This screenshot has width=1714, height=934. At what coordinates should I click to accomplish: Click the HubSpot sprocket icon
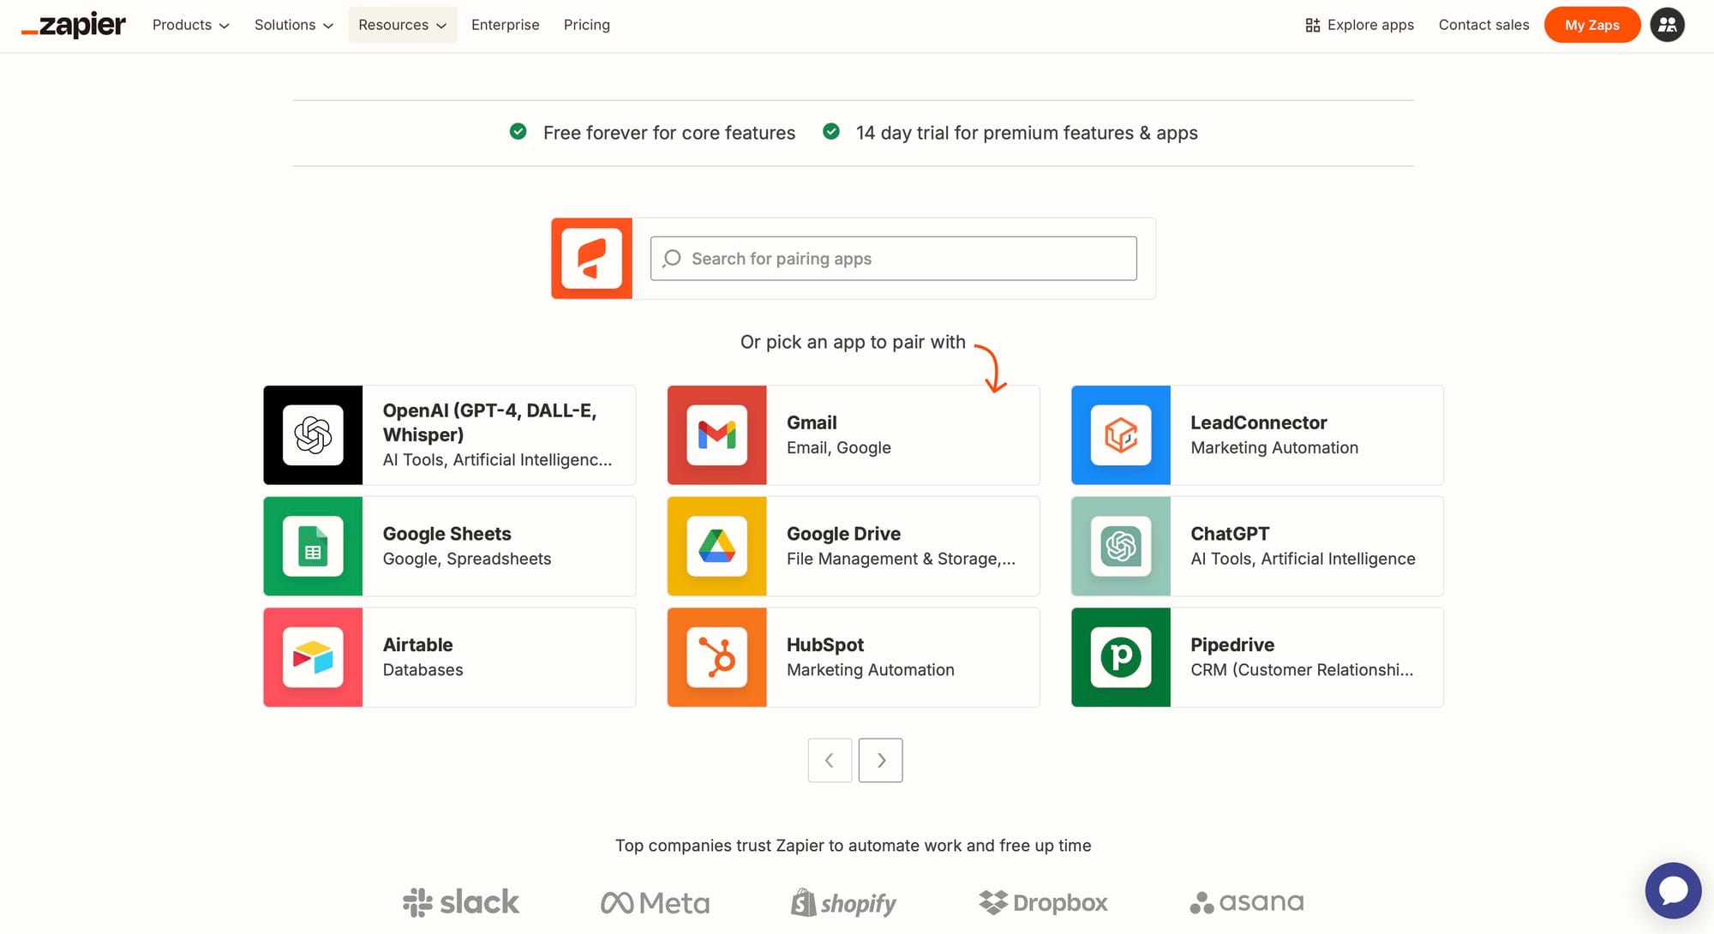click(716, 657)
